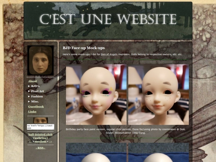Click the Sculpt: Asleepeidolon Ding Dang text

click(126, 133)
